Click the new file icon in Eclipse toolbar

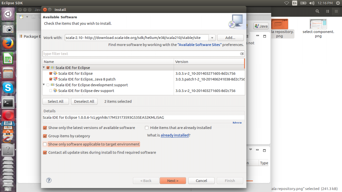pos(21,17)
